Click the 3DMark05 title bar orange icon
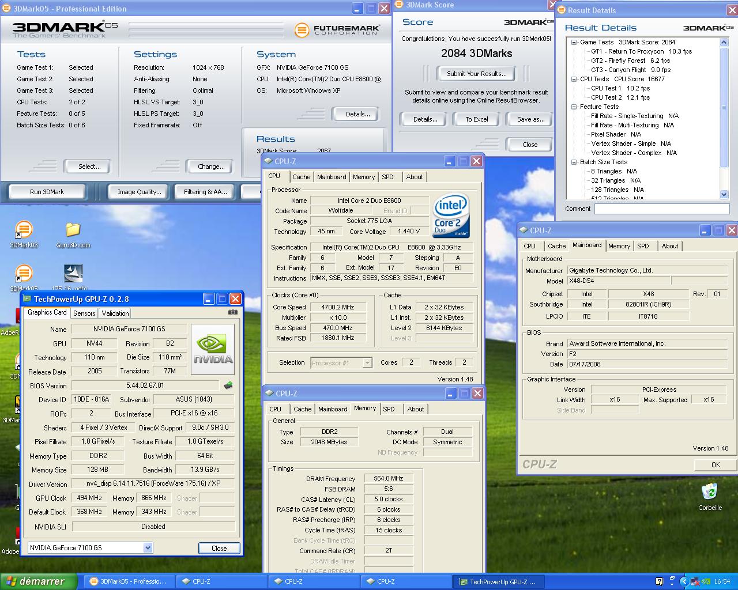 click(x=6, y=9)
